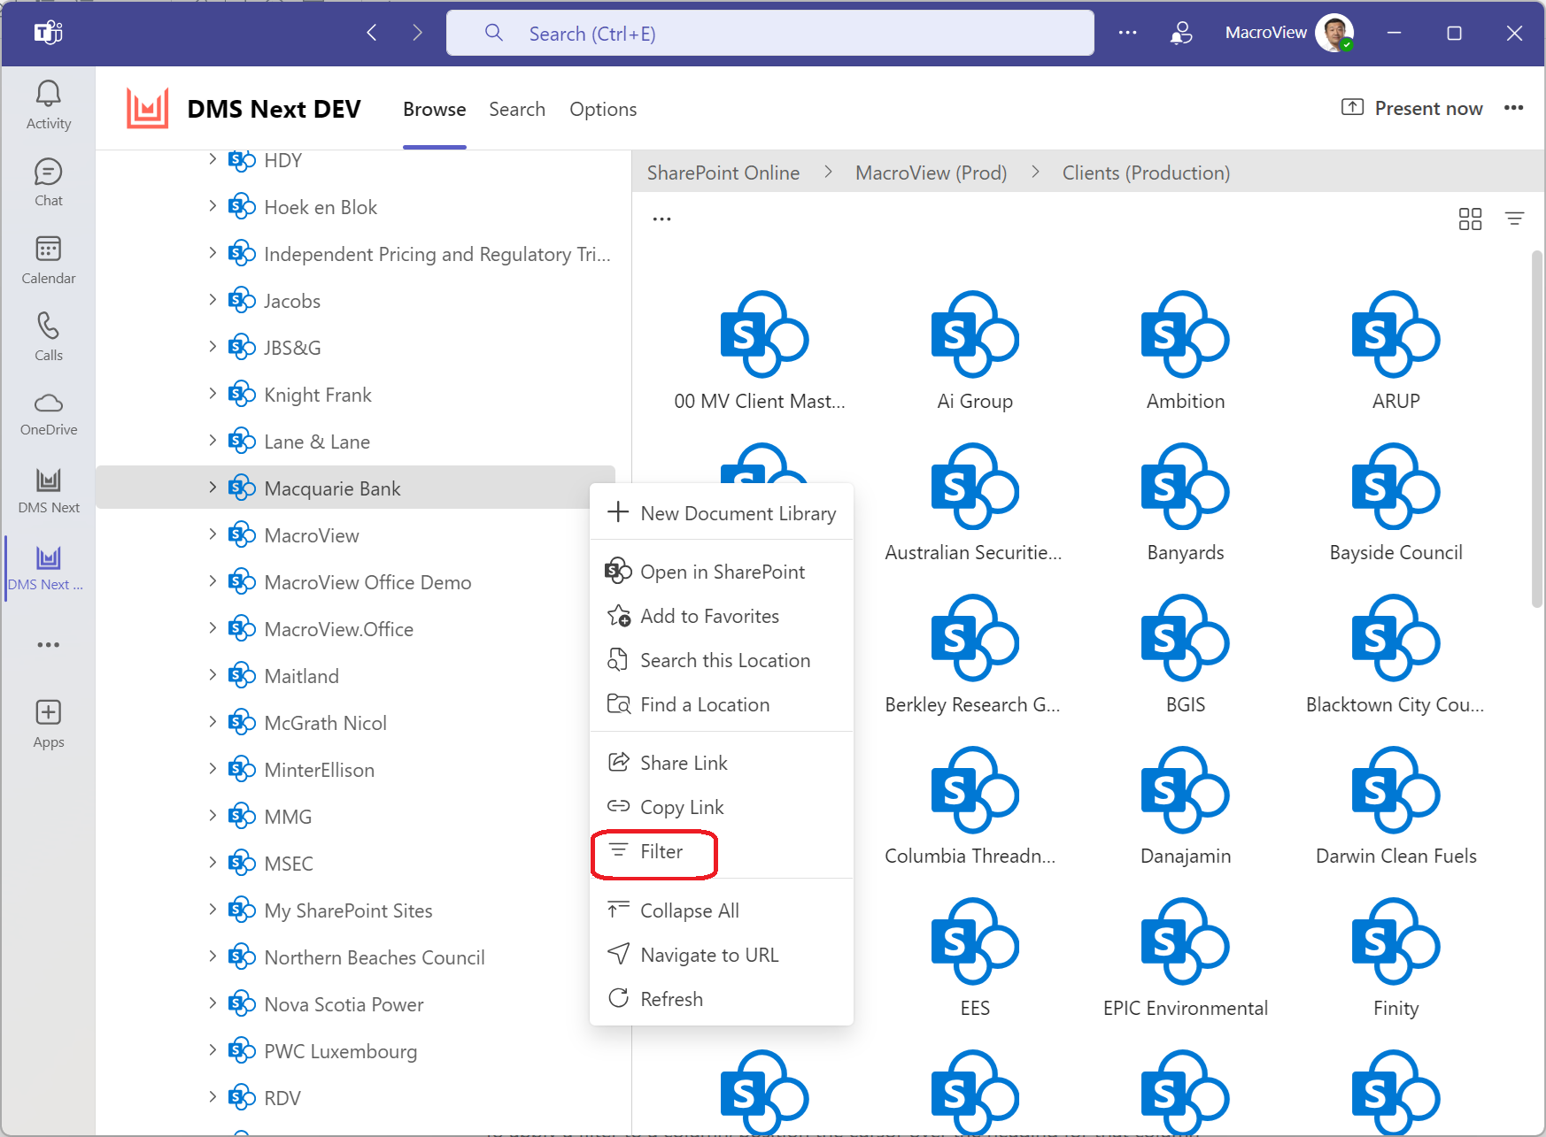Open the ARUP site tile

[x=1395, y=350]
